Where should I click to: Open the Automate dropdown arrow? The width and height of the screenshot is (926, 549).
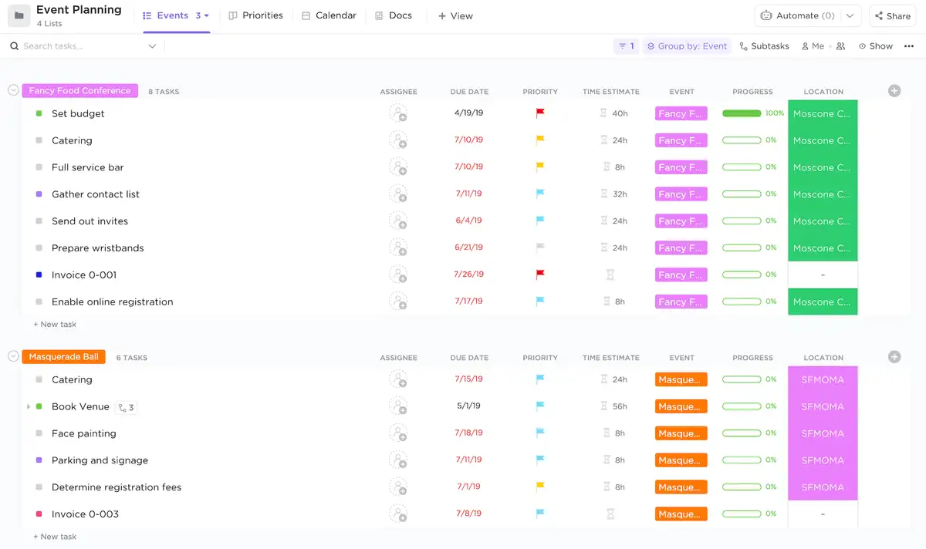coord(850,15)
